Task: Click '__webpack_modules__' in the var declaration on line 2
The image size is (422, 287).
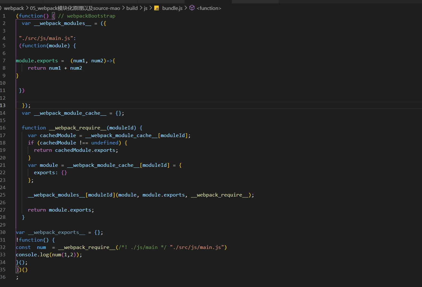Action: click(63, 23)
